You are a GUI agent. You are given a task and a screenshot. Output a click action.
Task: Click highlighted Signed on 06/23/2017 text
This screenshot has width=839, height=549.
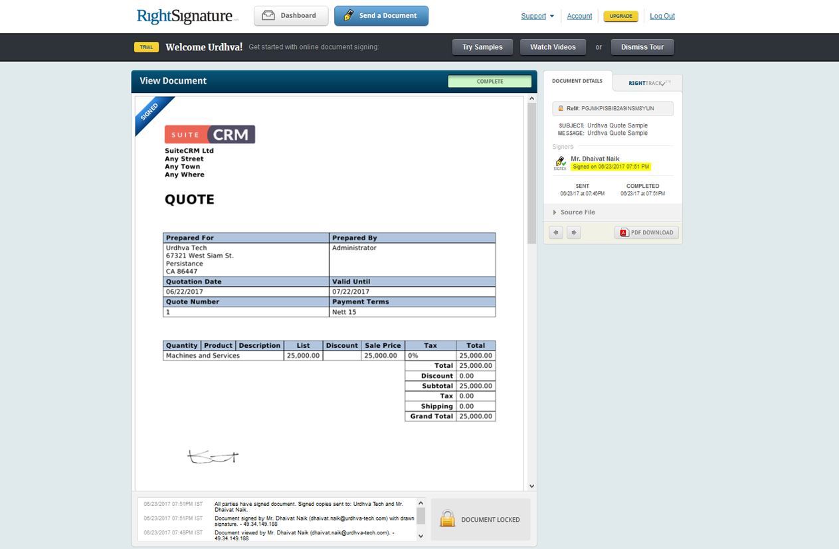[x=611, y=167]
